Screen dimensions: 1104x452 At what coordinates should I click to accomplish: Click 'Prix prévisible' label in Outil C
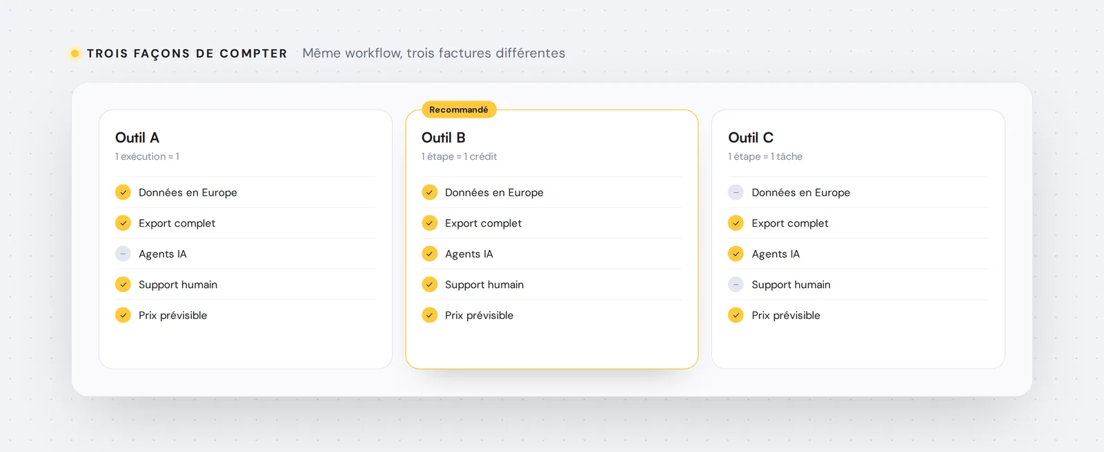786,316
